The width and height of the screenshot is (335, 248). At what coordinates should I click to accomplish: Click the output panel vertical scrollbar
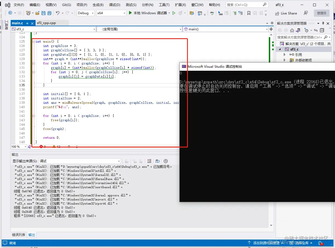271,196
